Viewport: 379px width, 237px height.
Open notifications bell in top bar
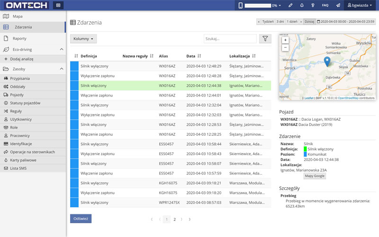(x=302, y=5)
